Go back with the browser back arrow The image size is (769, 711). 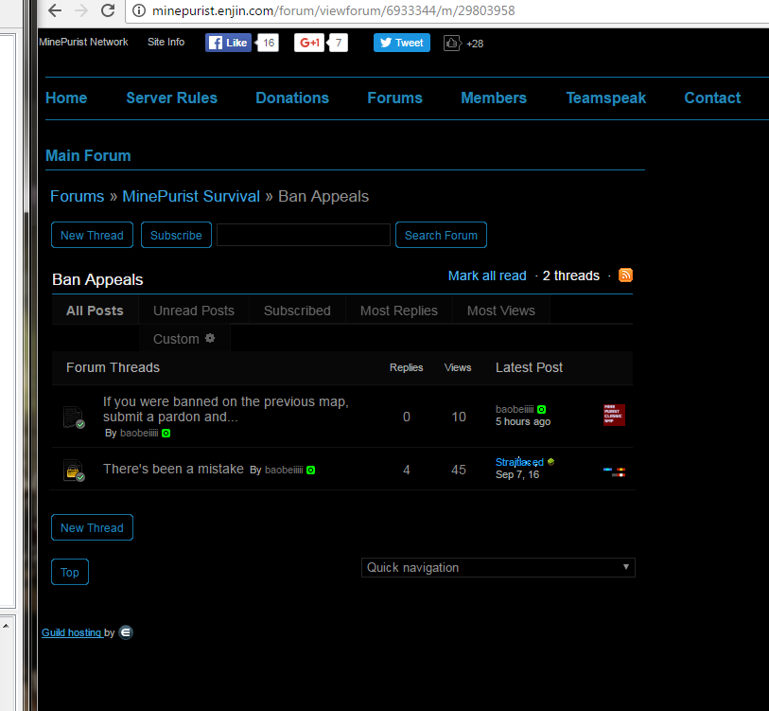click(55, 10)
